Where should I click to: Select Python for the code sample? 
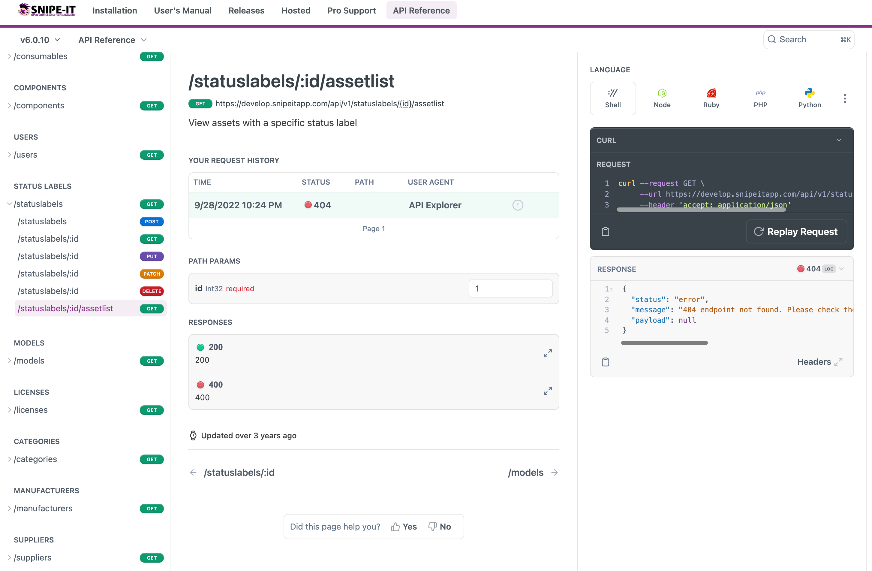point(810,98)
